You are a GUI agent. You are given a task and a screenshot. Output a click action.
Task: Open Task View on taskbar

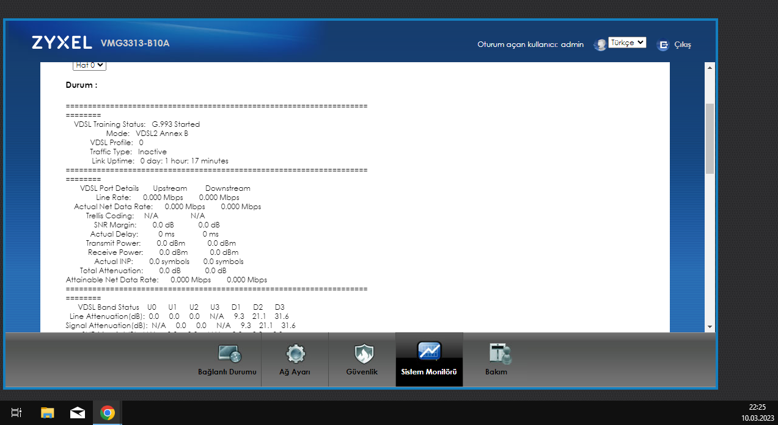pos(17,413)
